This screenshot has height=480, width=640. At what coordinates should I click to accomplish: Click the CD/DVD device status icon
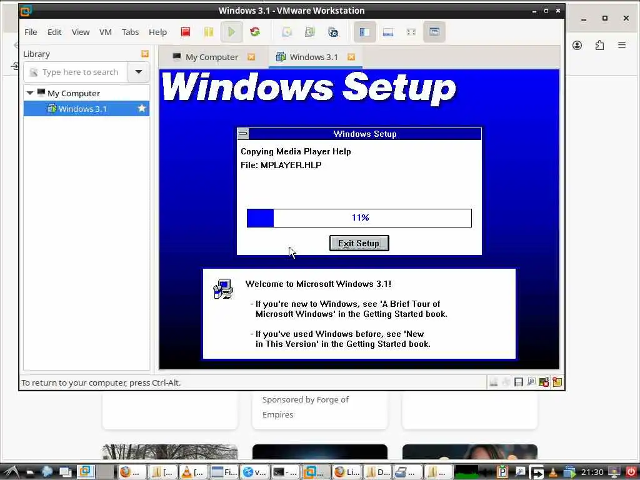pyautogui.click(x=506, y=382)
